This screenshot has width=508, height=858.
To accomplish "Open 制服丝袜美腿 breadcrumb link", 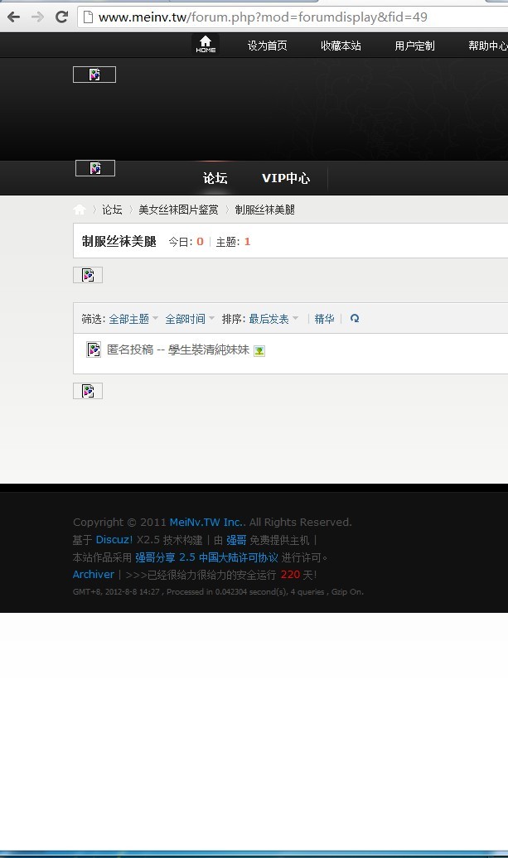I will pos(265,210).
